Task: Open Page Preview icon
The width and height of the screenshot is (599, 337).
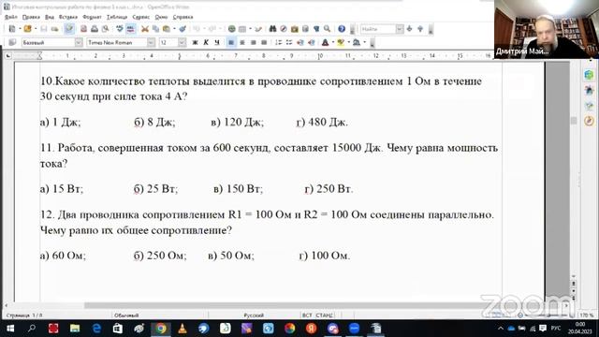Action: pyautogui.click(x=105, y=29)
